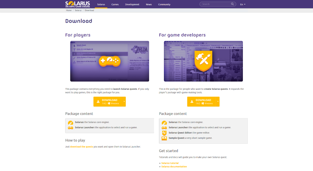
Task: Click Solarus Launcher gamepad icon in players package
Action: click(70, 128)
